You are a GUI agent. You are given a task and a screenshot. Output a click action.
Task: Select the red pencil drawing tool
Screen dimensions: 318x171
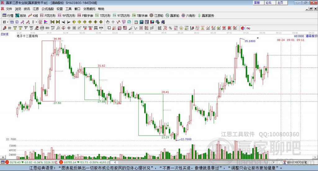pyautogui.click(x=4, y=28)
